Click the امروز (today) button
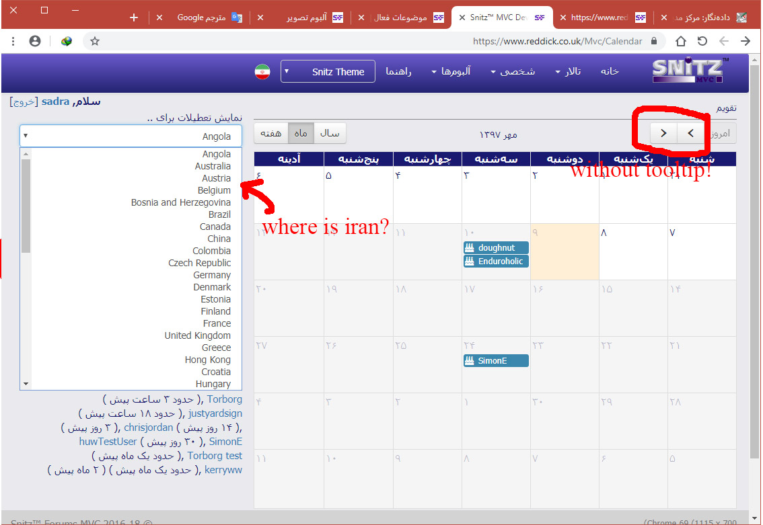 point(724,133)
